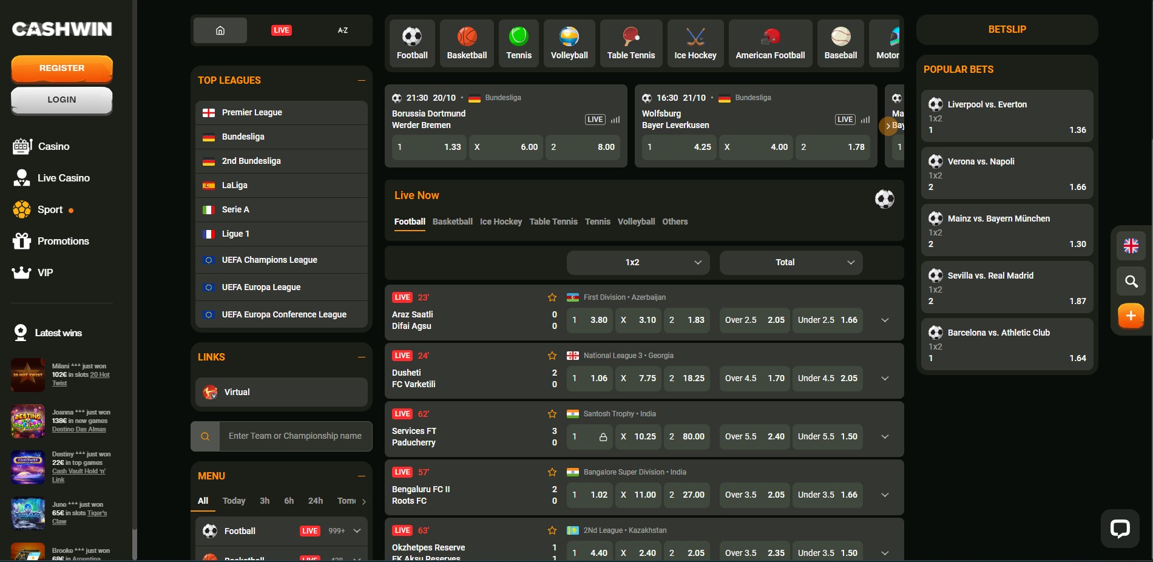Select the Football sport icon

tap(412, 43)
